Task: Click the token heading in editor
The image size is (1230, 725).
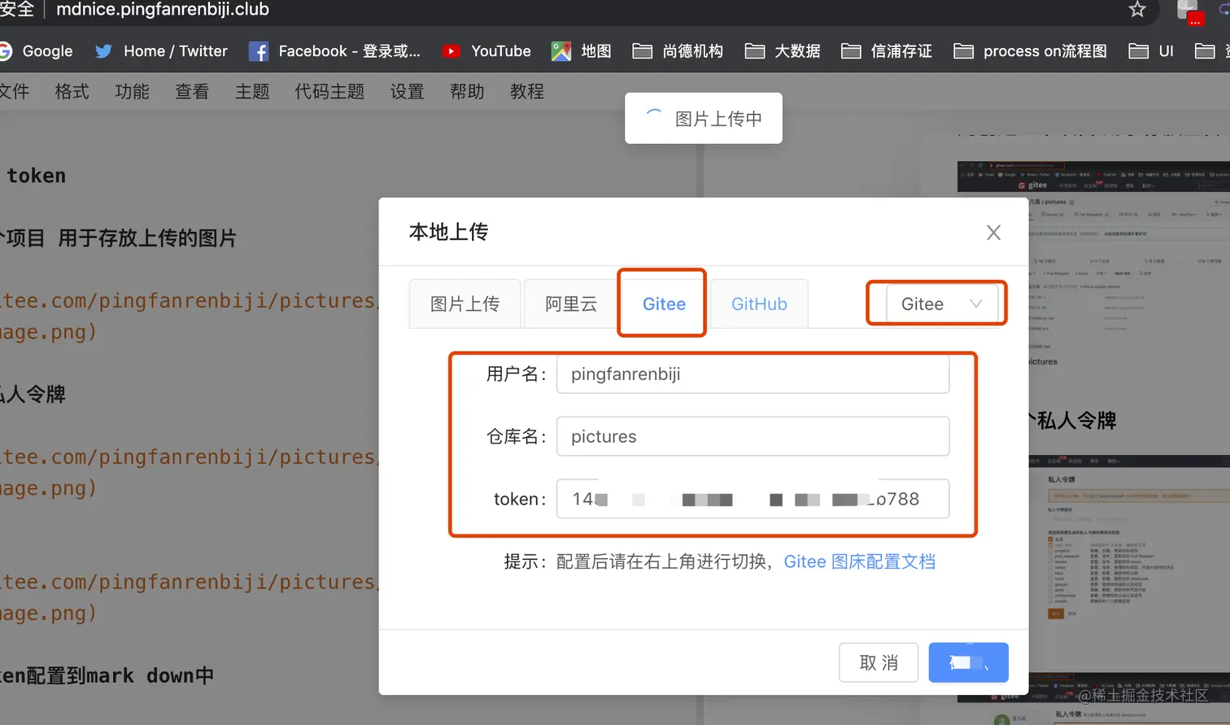Action: pos(37,176)
